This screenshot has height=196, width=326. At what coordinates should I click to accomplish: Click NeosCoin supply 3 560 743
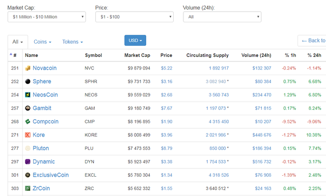coord(219,95)
